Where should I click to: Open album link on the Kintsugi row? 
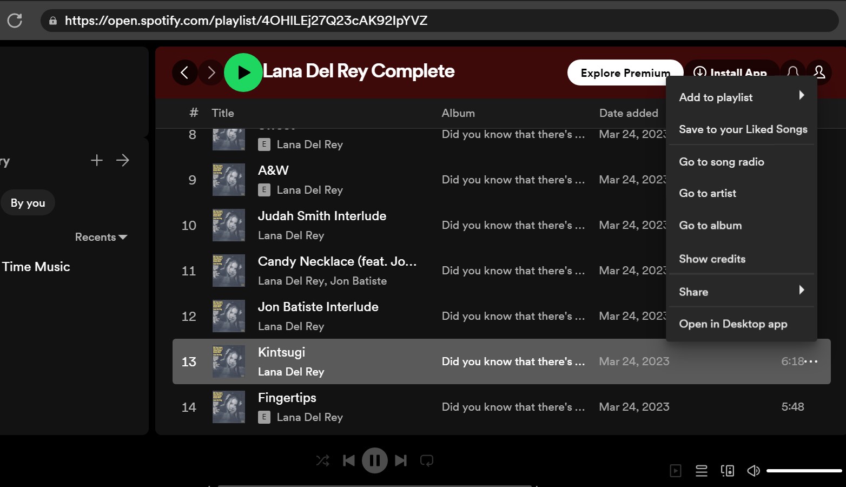513,361
